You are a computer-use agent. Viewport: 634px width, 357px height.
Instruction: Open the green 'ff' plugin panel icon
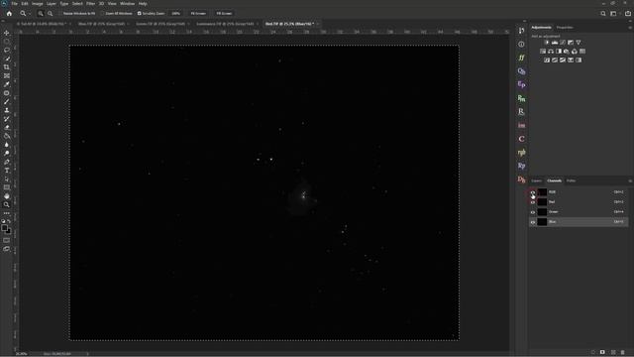pos(521,58)
